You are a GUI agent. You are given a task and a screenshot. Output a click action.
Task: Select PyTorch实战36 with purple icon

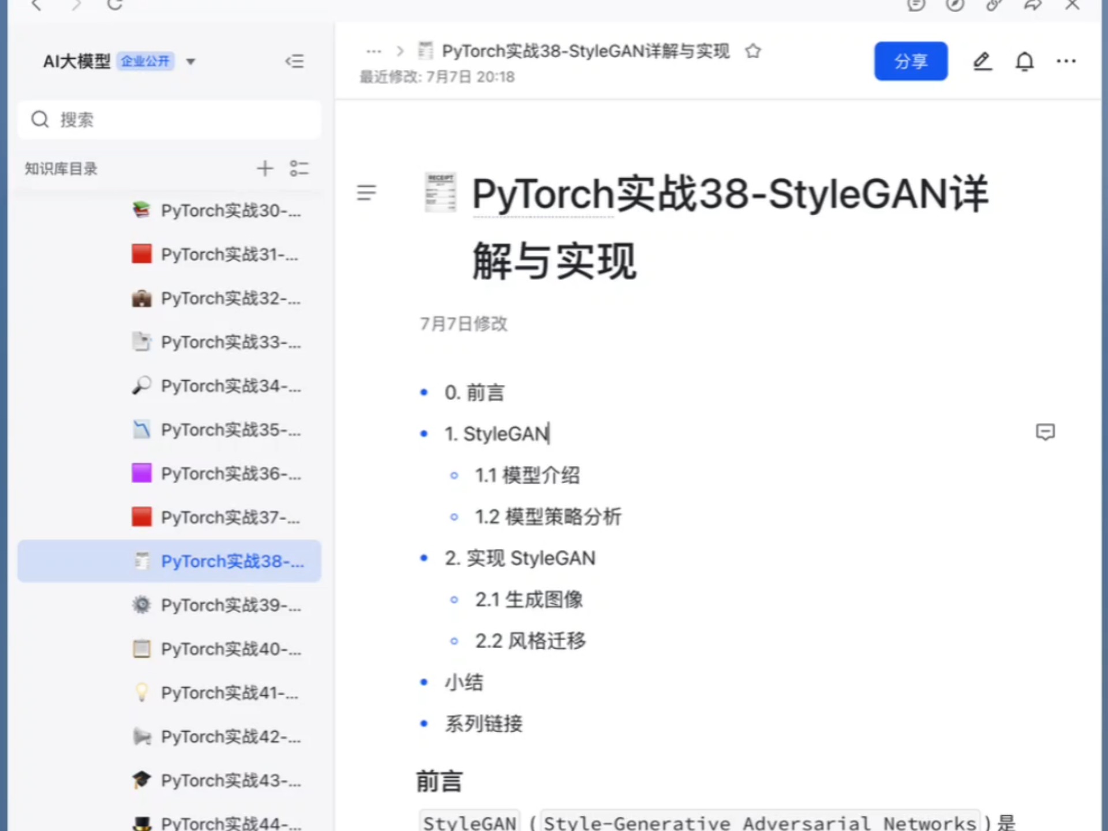[230, 474]
